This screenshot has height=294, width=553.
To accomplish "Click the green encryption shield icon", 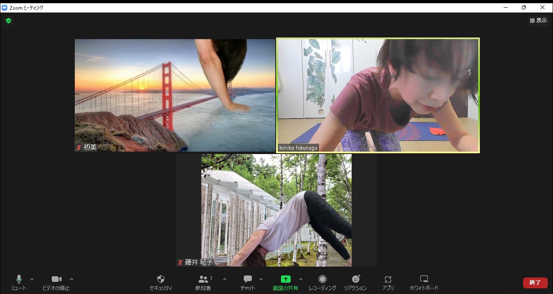I will pos(8,21).
